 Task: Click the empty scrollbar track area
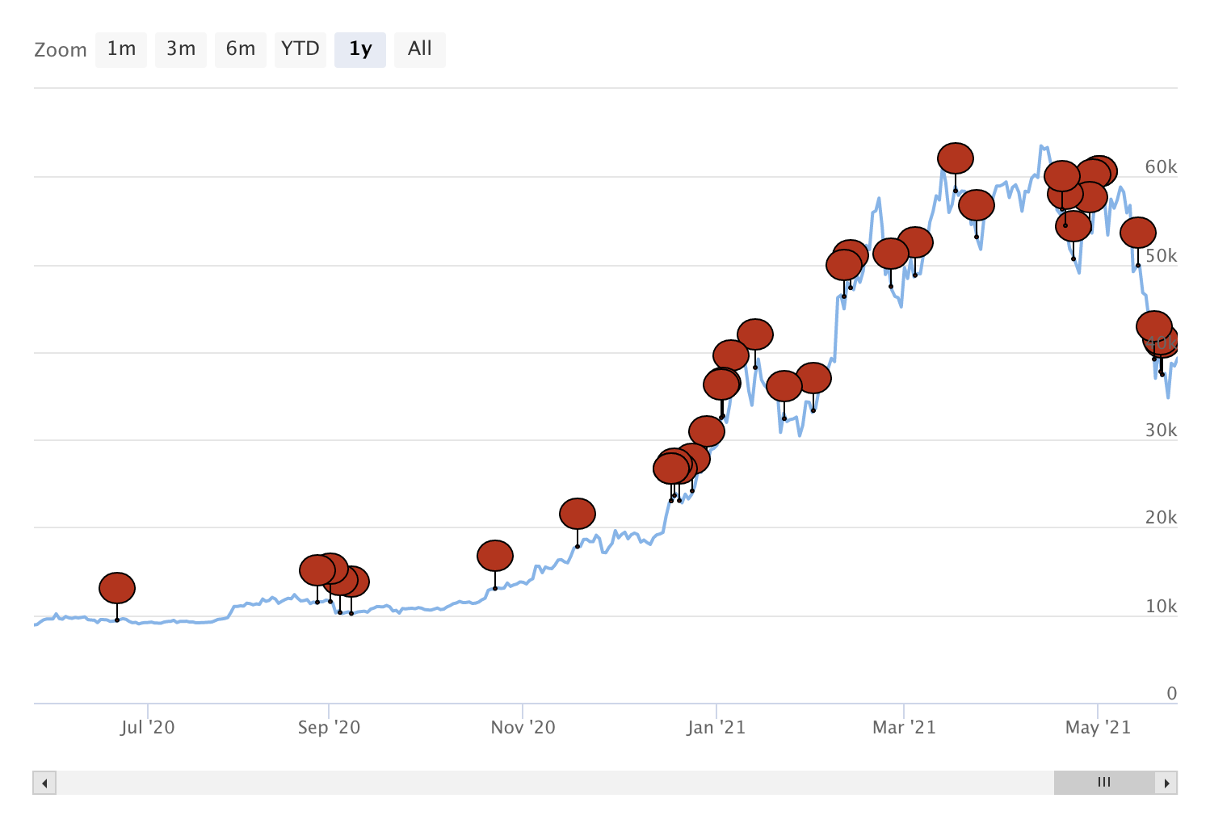554,783
